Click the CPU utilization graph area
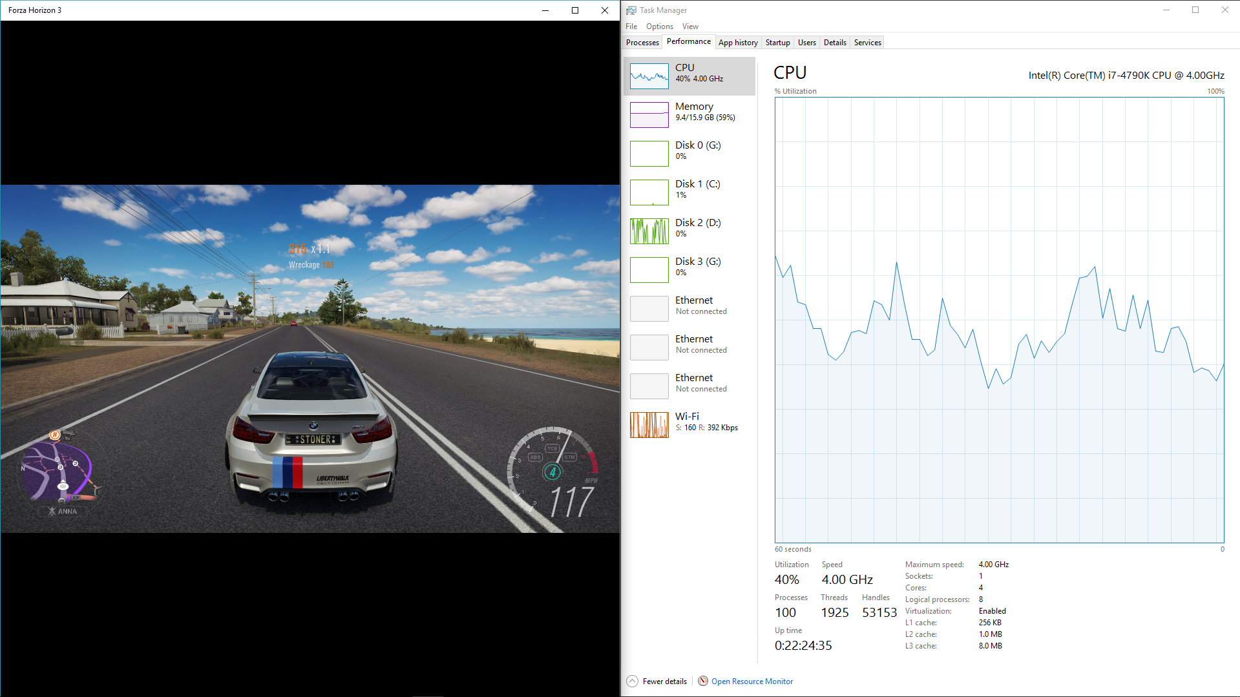Viewport: 1240px width, 697px height. click(999, 320)
